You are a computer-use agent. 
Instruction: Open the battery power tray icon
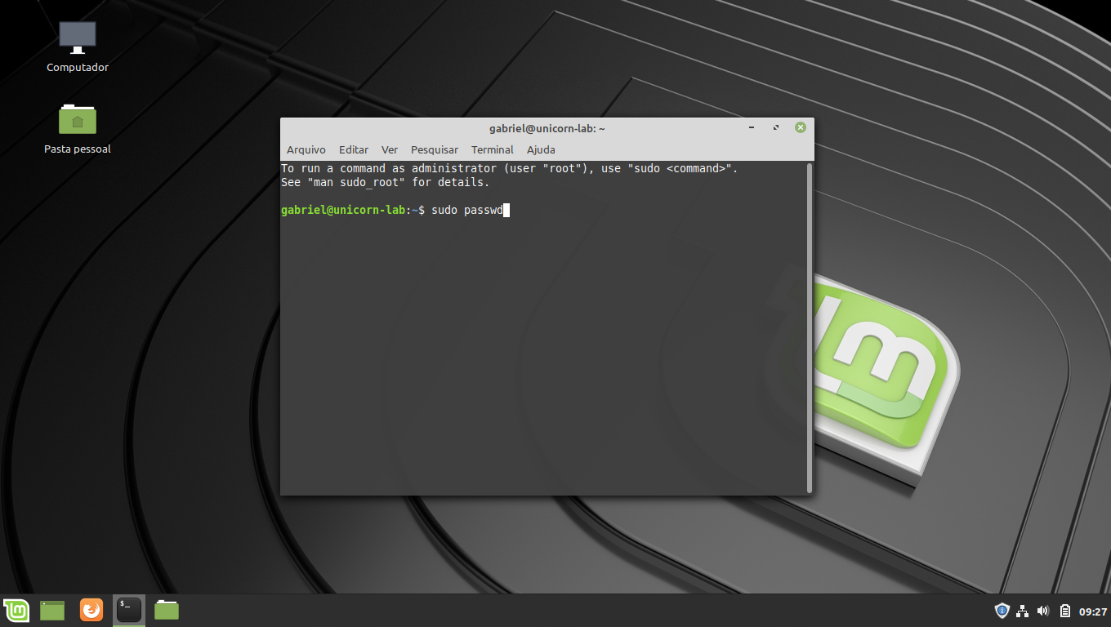click(x=1065, y=611)
